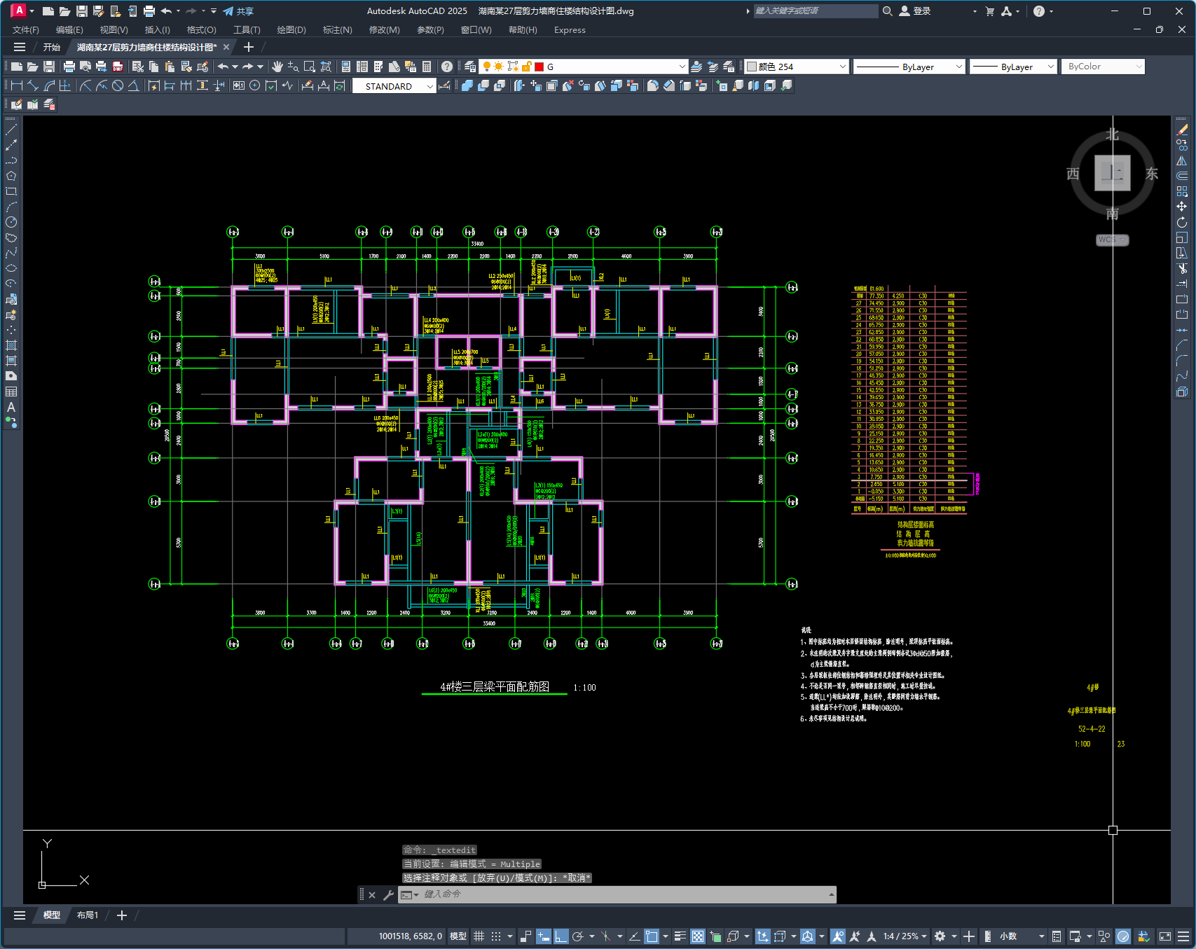Select the Line draw tool
Image resolution: width=1196 pixels, height=949 pixels.
click(x=11, y=130)
